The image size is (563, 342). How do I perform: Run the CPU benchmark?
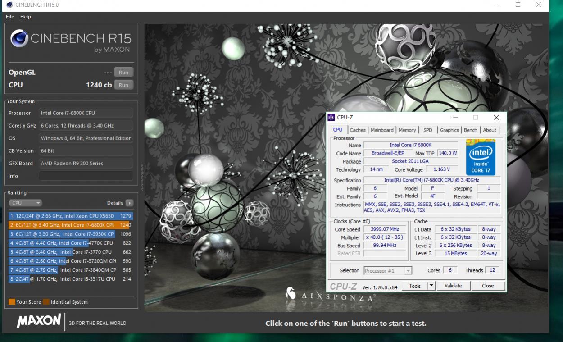tap(123, 85)
